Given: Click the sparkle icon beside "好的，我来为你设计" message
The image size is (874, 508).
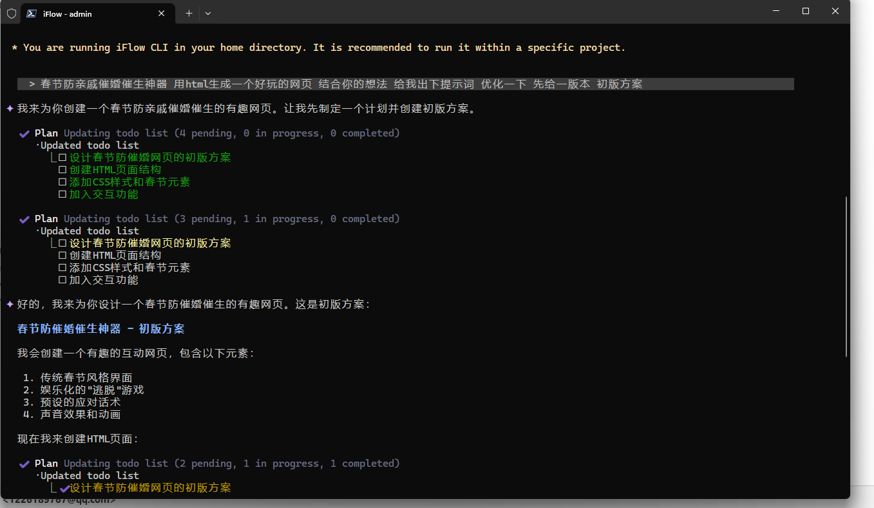Looking at the screenshot, I should tap(10, 304).
